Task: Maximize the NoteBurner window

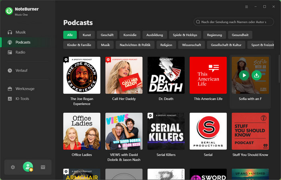Action: 265,7
